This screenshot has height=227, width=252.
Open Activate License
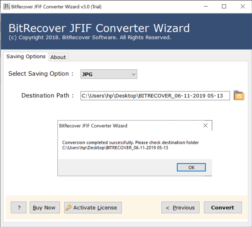tap(93, 207)
